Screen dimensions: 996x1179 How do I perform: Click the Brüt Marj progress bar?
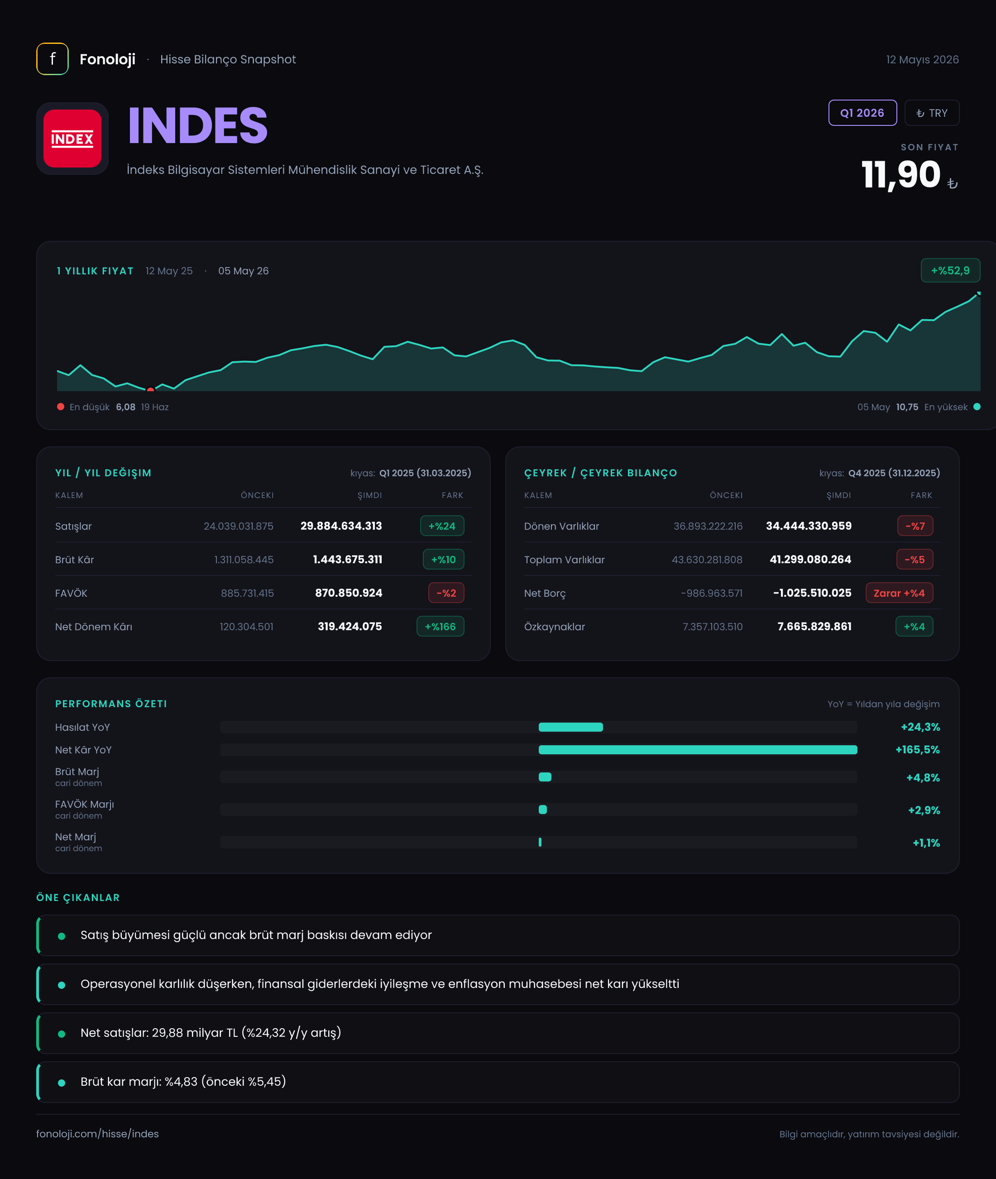[539, 777]
